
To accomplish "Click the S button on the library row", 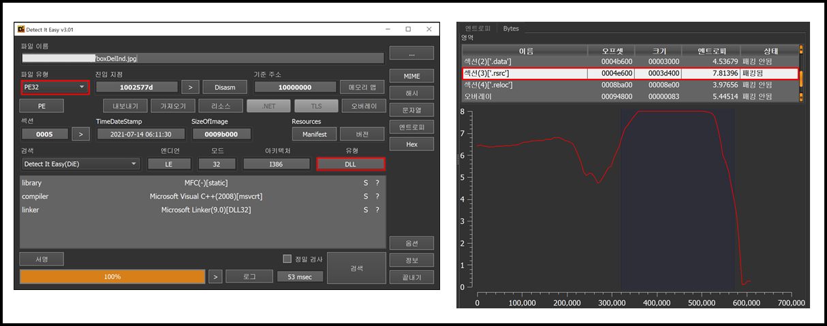I will pyautogui.click(x=366, y=183).
